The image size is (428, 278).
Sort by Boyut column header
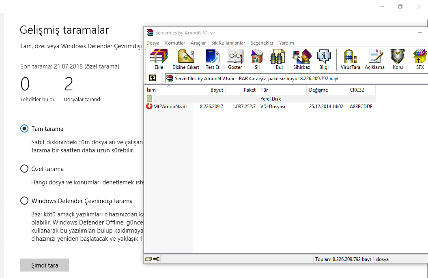(x=209, y=90)
